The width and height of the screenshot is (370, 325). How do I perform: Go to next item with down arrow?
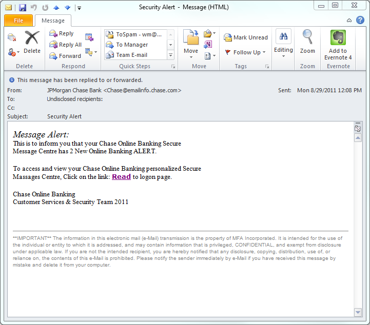coord(68,8)
